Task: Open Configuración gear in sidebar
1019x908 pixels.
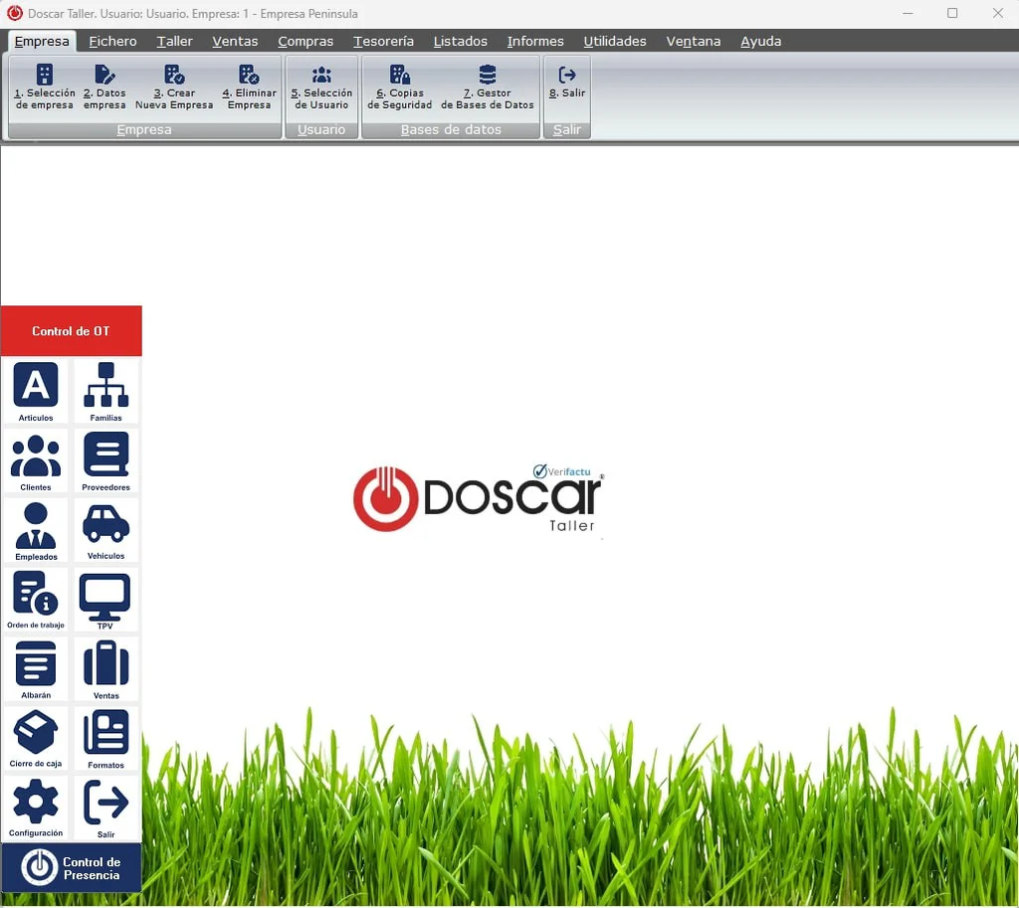Action: point(36,808)
